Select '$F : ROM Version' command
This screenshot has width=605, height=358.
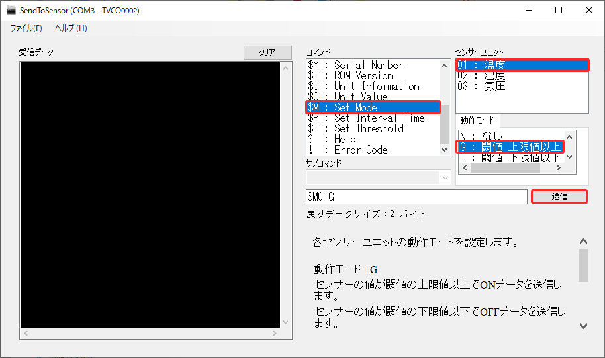[373, 75]
